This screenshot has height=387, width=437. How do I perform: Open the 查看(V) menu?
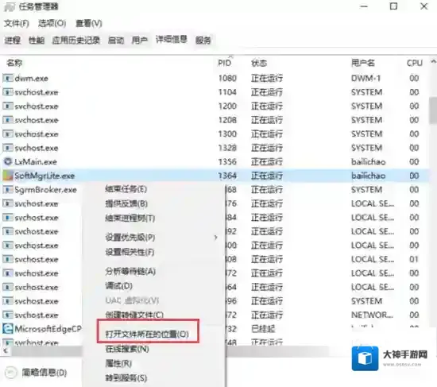point(89,23)
